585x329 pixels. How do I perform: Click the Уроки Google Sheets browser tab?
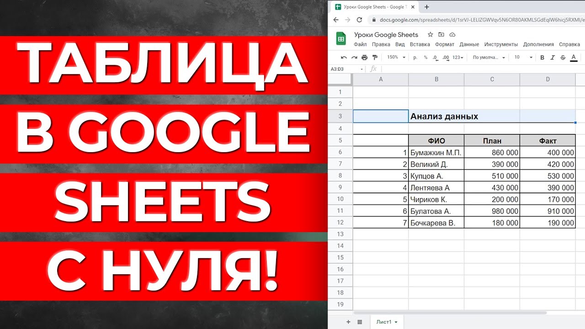point(375,7)
